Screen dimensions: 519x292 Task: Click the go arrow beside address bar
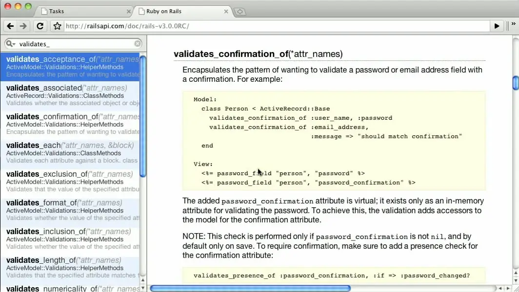497,26
